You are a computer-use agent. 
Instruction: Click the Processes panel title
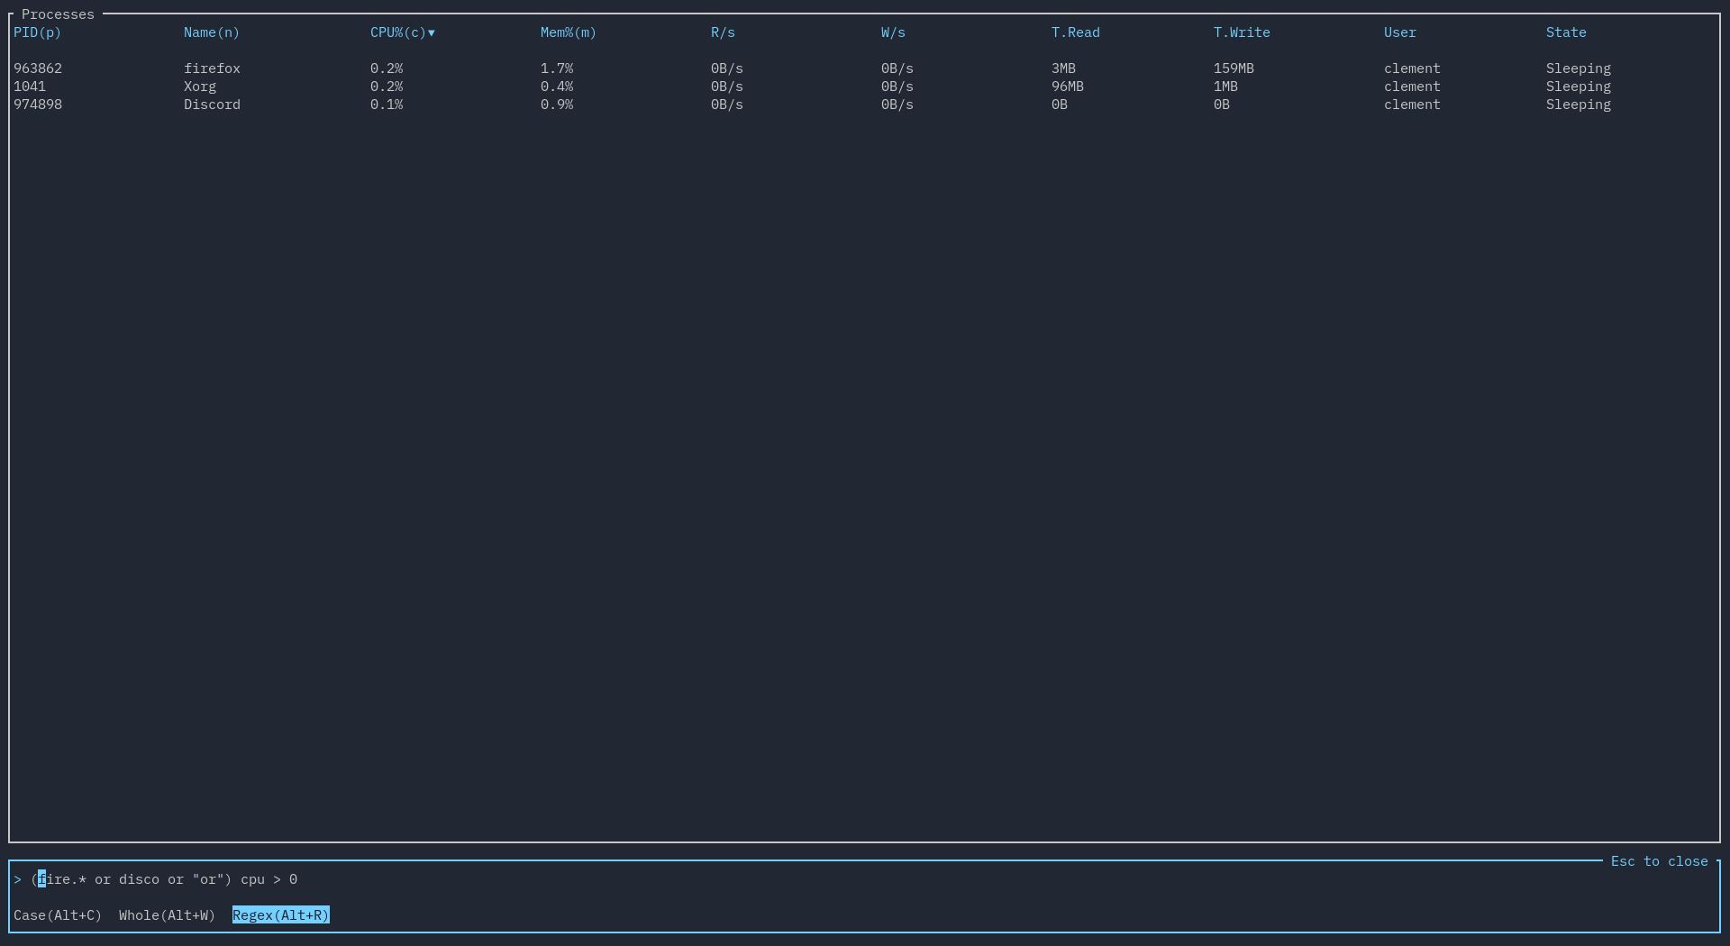coord(57,14)
